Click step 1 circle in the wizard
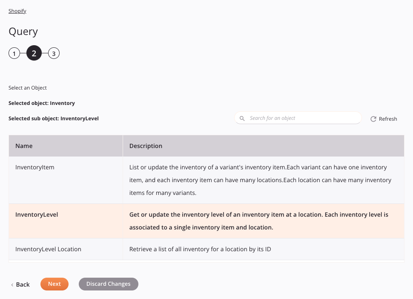The width and height of the screenshot is (413, 299). click(14, 53)
